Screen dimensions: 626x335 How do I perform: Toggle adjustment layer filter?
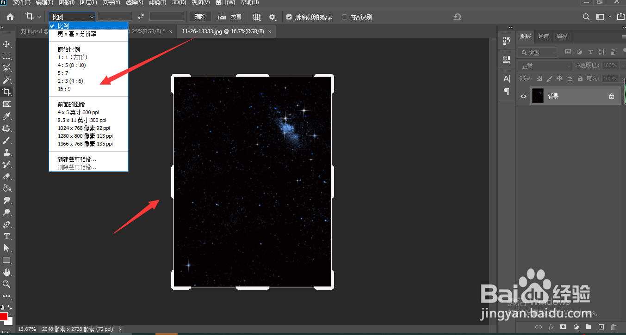coord(579,52)
